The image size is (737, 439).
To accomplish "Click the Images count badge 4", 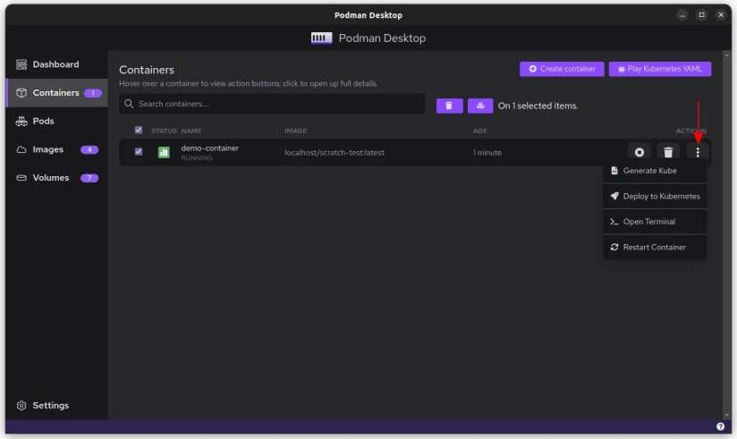I will [89, 149].
